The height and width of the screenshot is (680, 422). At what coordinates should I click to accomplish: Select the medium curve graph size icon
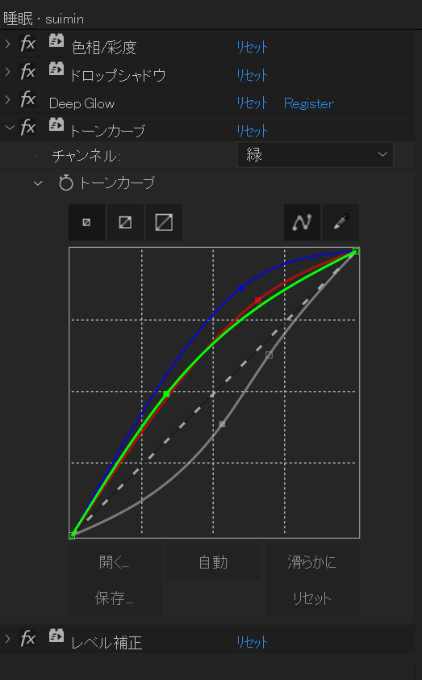[x=125, y=222]
